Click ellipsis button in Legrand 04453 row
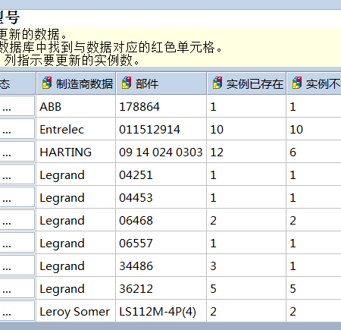 [17, 197]
